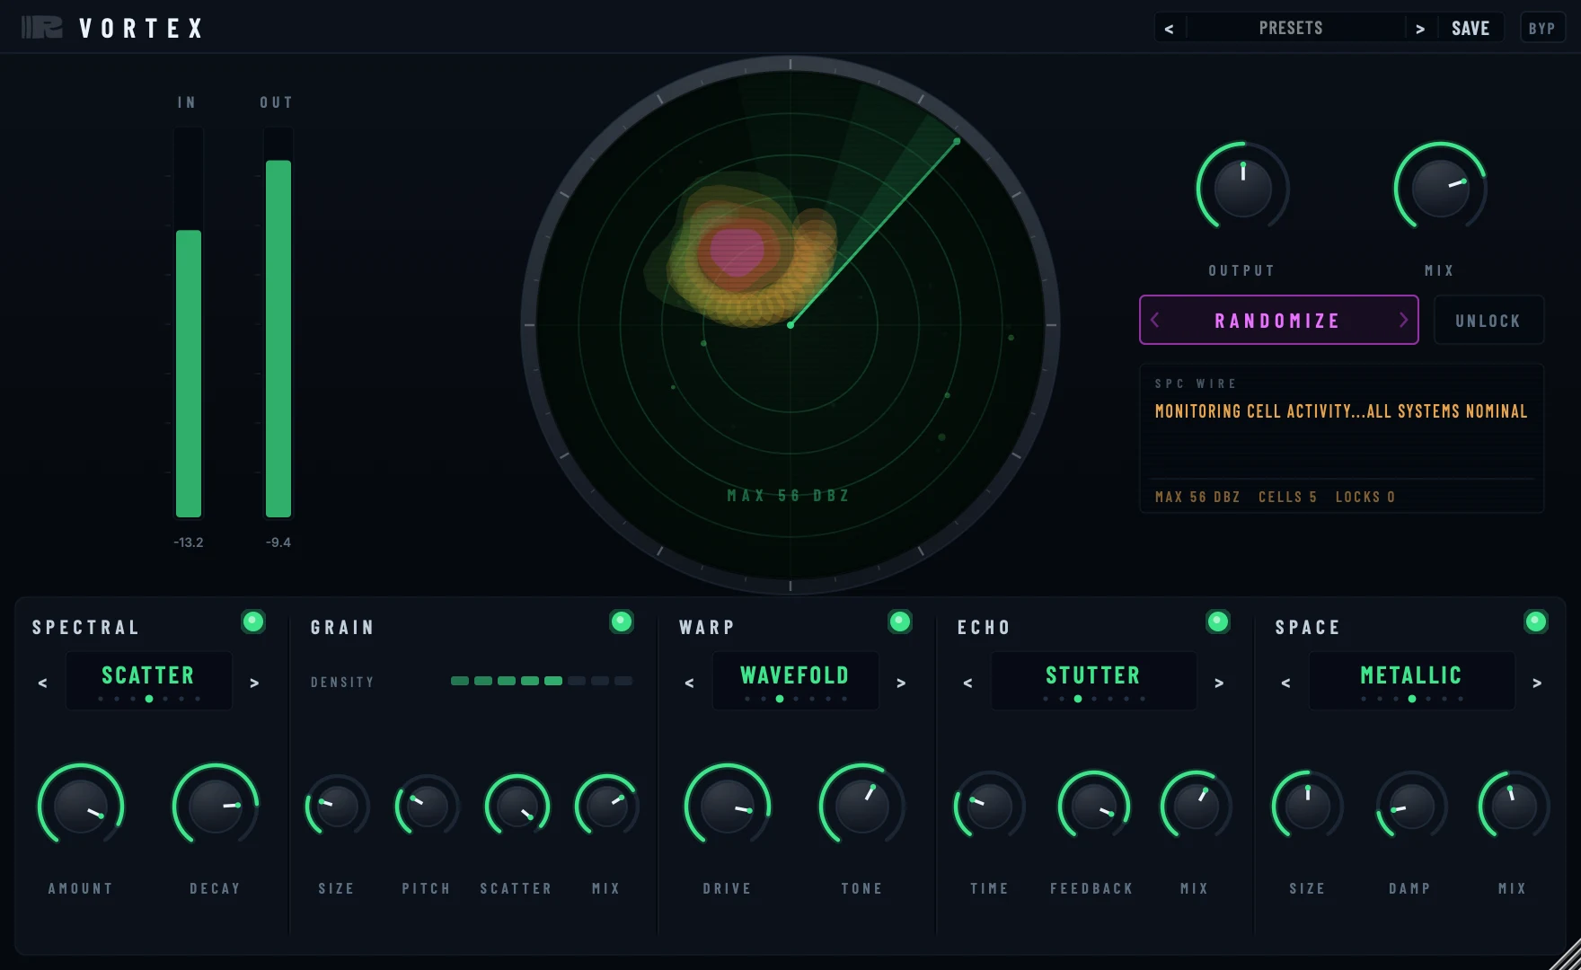Click the Echo TIME knob
Screen dimensions: 1581x970
[x=990, y=807]
